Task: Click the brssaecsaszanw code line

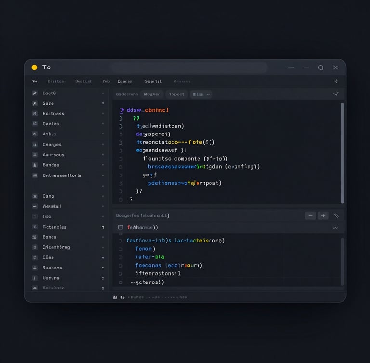Action: [x=204, y=167]
